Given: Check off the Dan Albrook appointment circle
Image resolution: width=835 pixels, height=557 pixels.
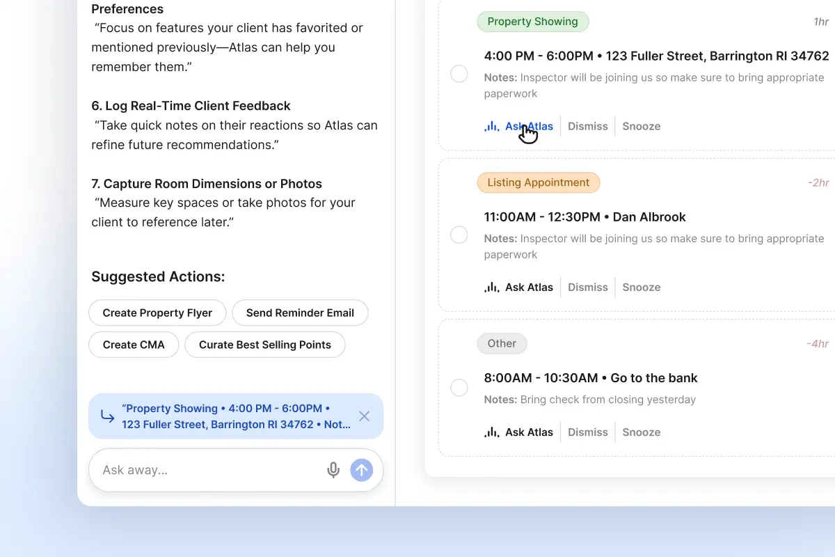Looking at the screenshot, I should point(459,235).
